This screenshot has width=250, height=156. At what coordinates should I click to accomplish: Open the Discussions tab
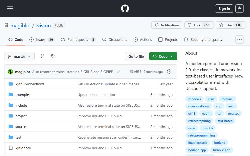[x=115, y=40]
